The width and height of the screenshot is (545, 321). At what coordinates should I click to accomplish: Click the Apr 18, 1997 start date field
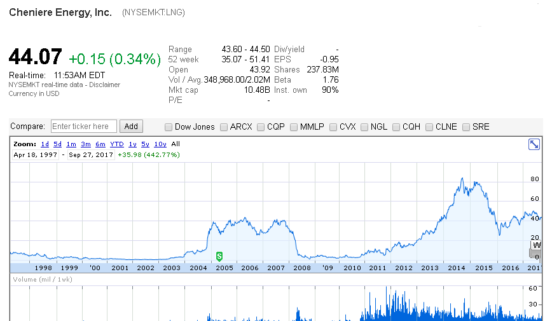click(x=36, y=155)
